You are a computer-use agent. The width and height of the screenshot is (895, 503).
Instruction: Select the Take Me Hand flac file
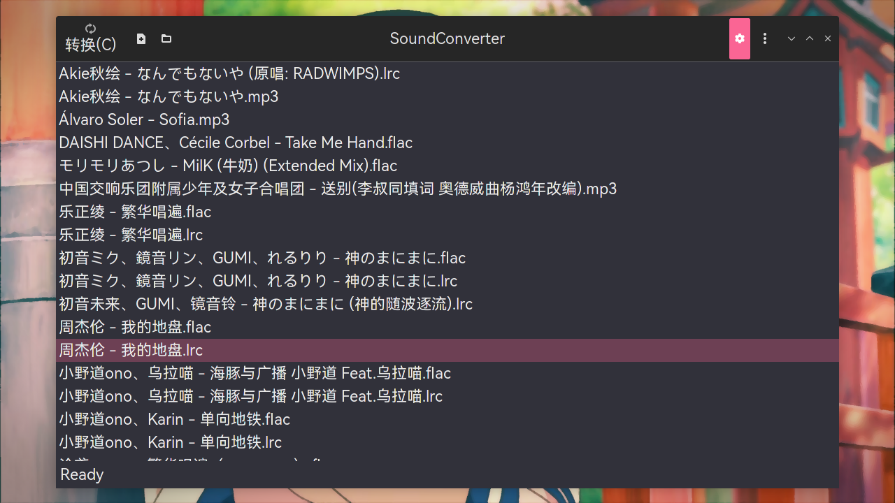click(x=236, y=143)
